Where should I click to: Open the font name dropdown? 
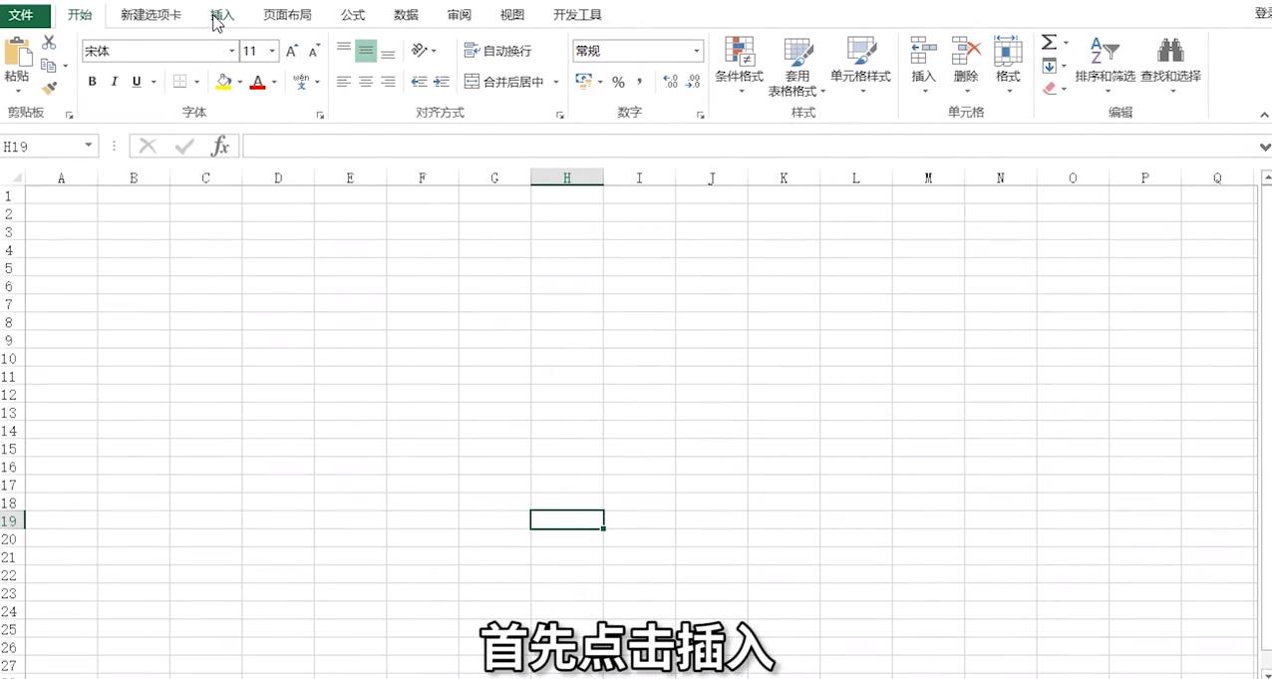pos(231,50)
